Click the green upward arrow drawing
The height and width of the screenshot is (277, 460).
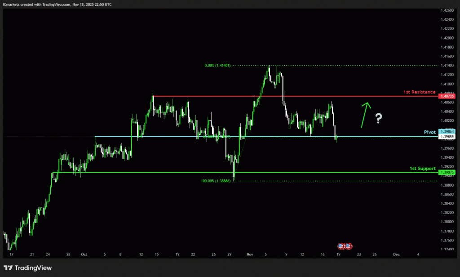[365, 115]
